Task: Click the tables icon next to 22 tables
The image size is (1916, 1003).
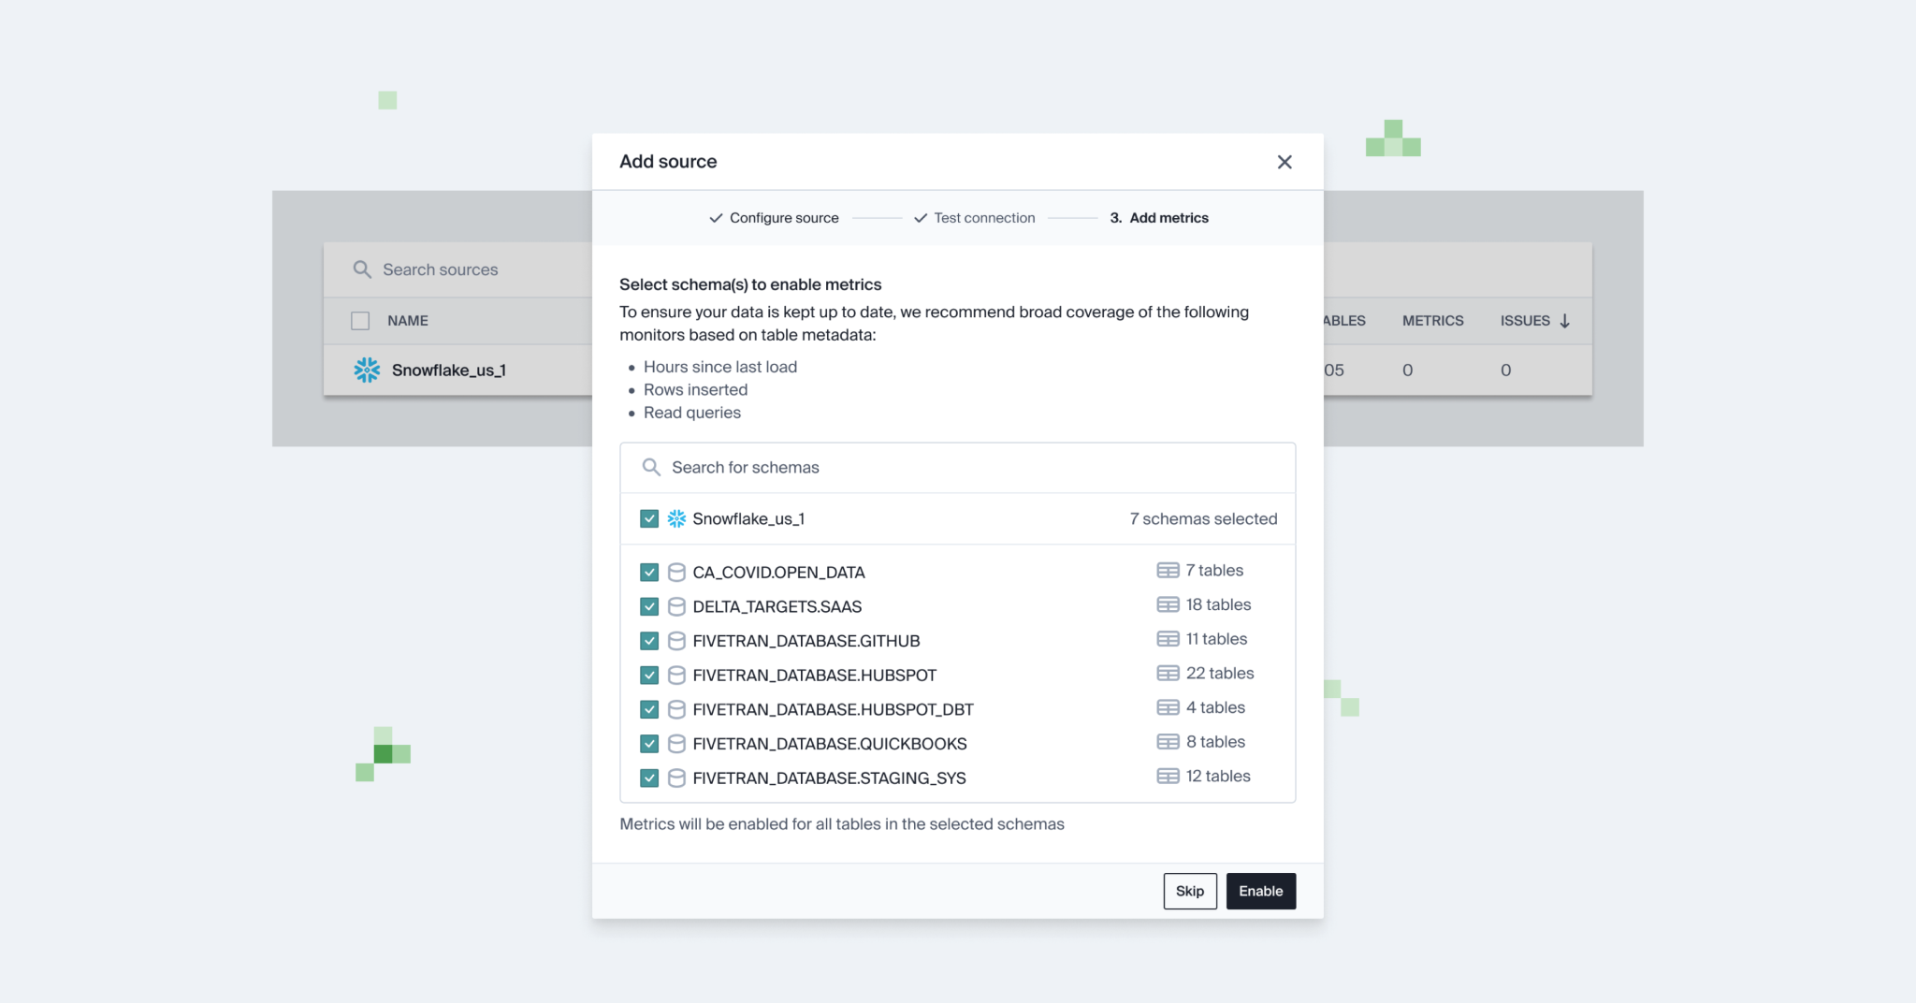Action: 1168,673
